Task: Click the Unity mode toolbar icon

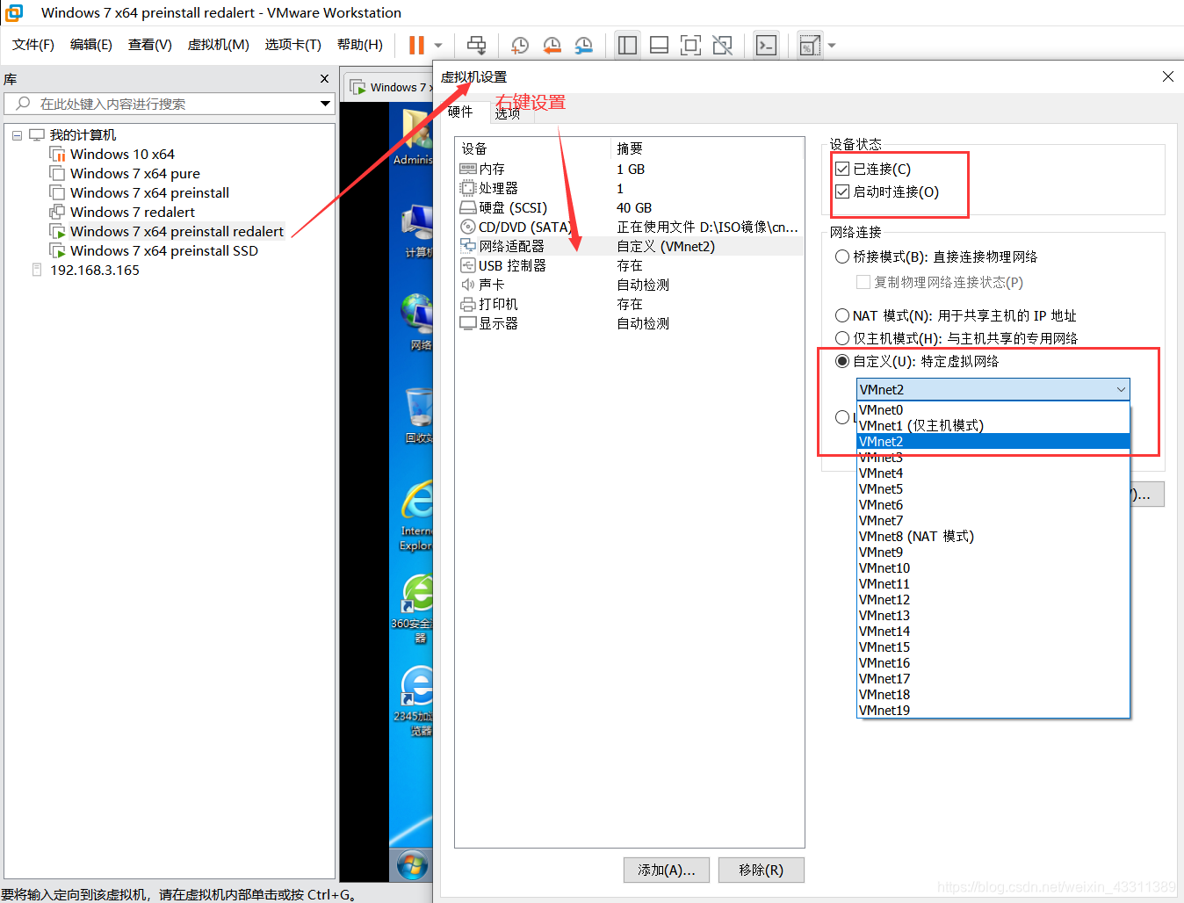Action: tap(722, 45)
